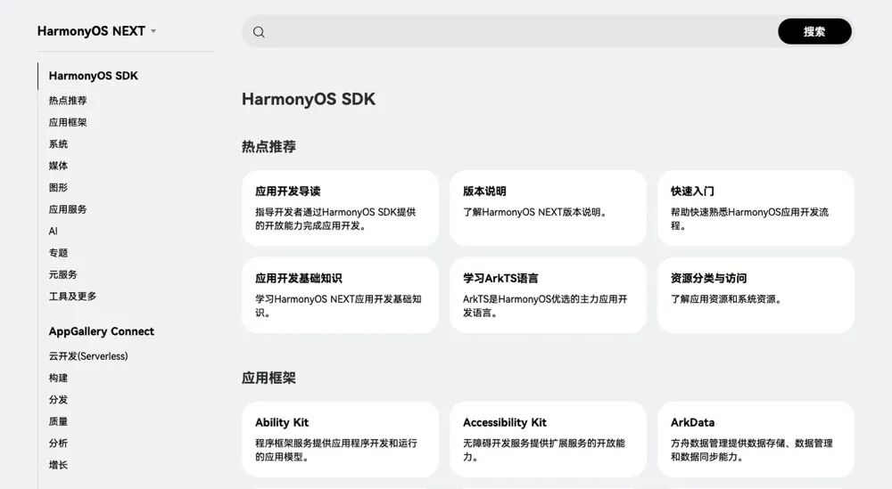
Task: Open the HarmonyOS NEXT version dropdown
Action: click(x=96, y=31)
